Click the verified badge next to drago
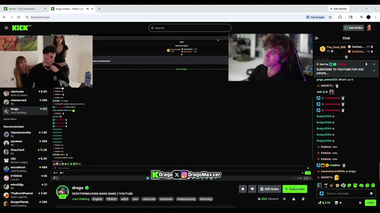380x213 pixels. 87,188
